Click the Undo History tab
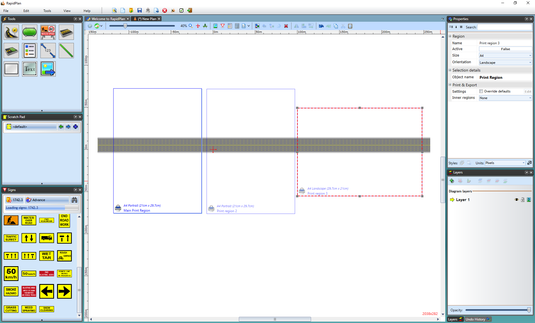The width and height of the screenshot is (535, 323). pos(475,319)
